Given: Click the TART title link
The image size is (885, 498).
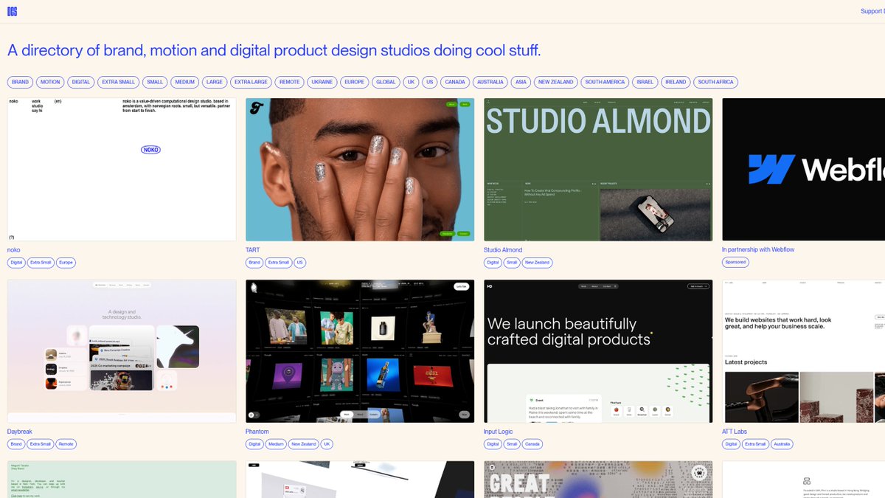Looking at the screenshot, I should click(253, 250).
